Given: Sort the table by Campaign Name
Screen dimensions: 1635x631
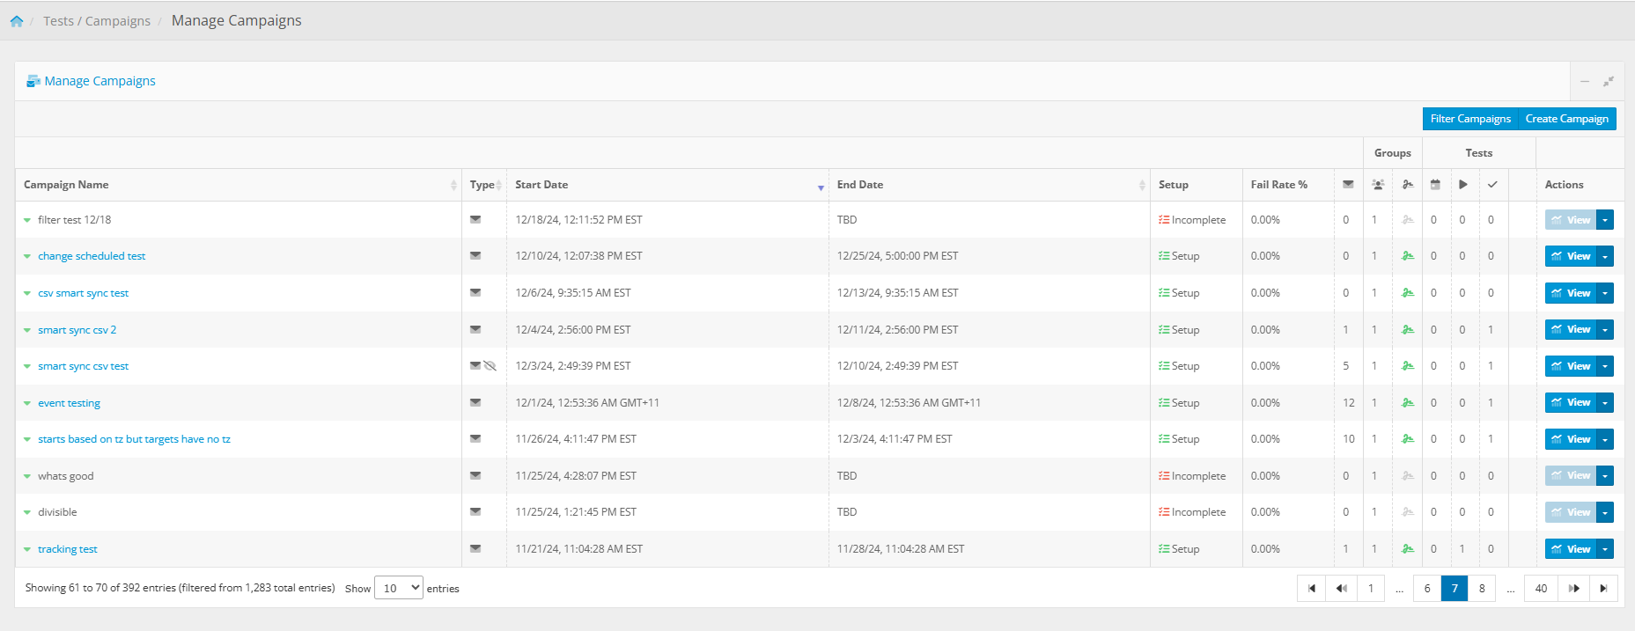Looking at the screenshot, I should point(238,185).
